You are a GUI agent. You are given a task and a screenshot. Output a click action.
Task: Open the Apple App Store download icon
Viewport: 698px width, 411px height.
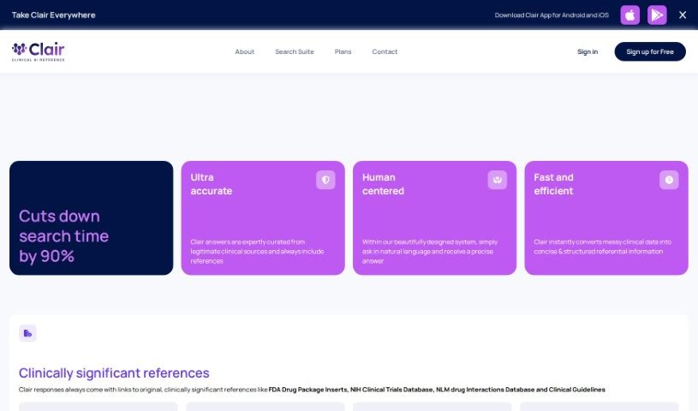coord(629,15)
